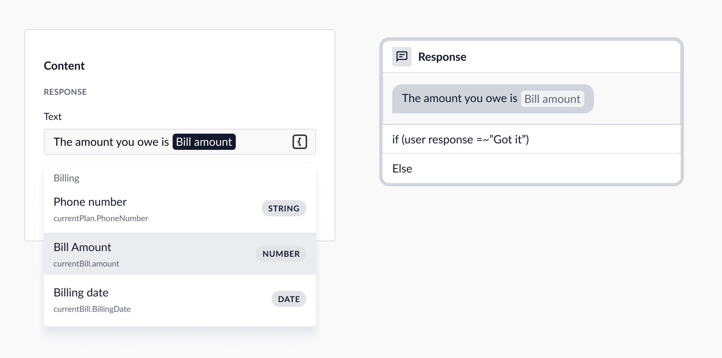Choose the Bill Amount variable option

179,254
